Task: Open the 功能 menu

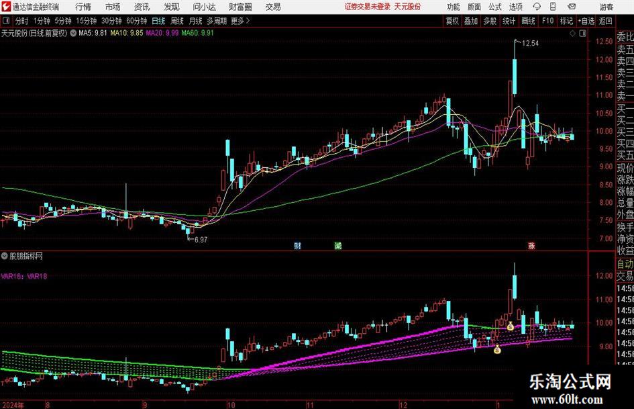Action: 454,7
